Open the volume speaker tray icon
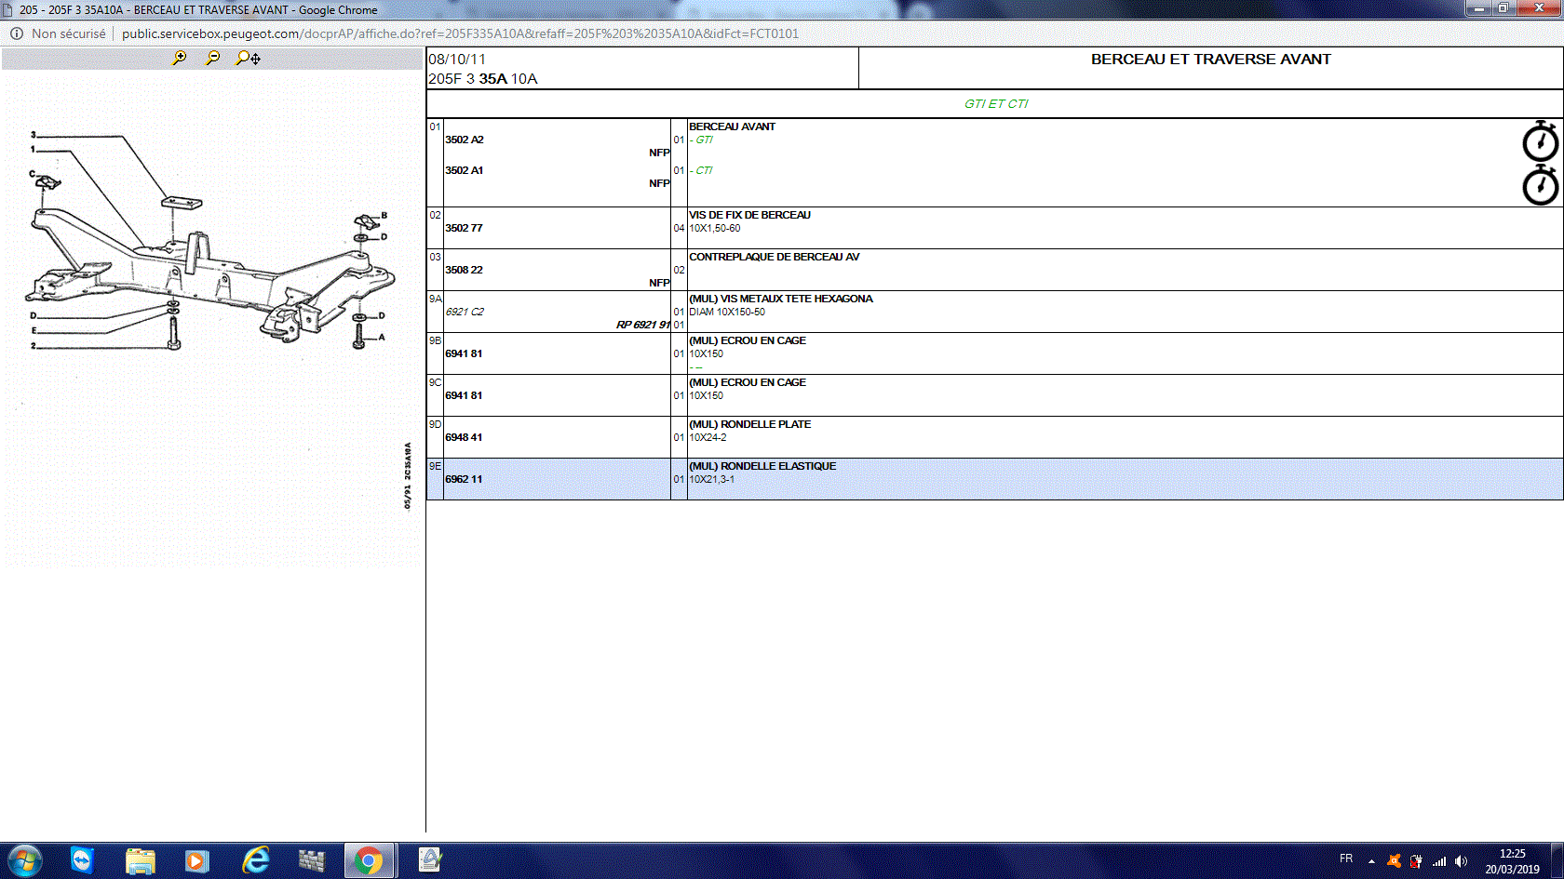1564x879 pixels. pyautogui.click(x=1462, y=860)
